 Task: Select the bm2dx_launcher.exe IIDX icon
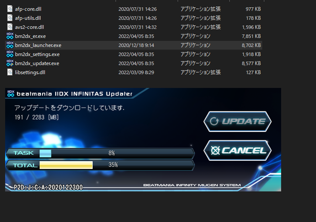(10, 45)
